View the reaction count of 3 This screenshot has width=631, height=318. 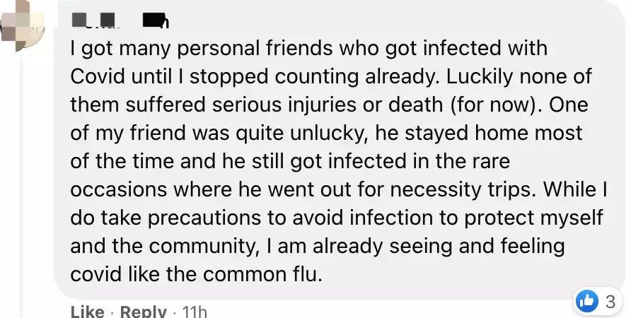(x=610, y=302)
